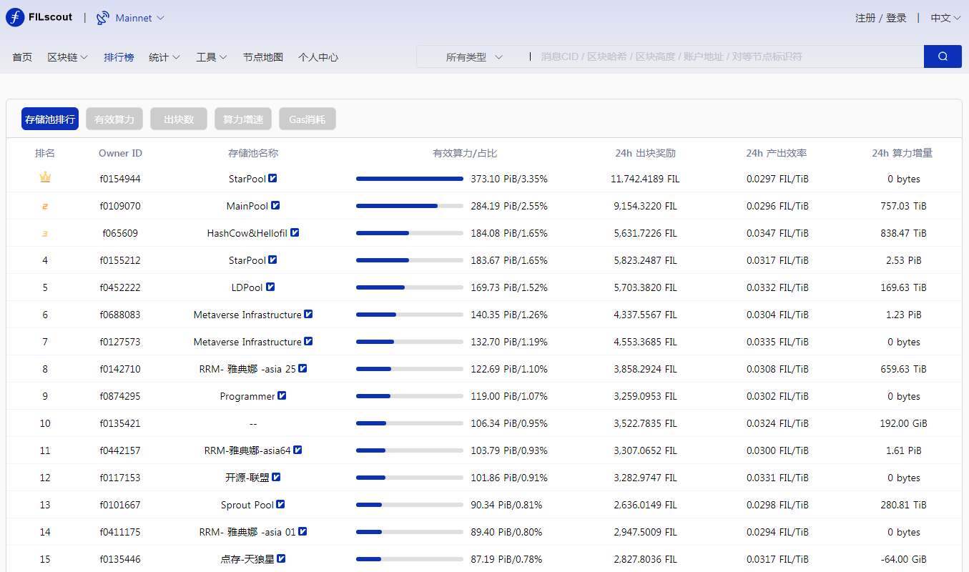Click verified badge beside 开源-联盟

click(x=276, y=477)
